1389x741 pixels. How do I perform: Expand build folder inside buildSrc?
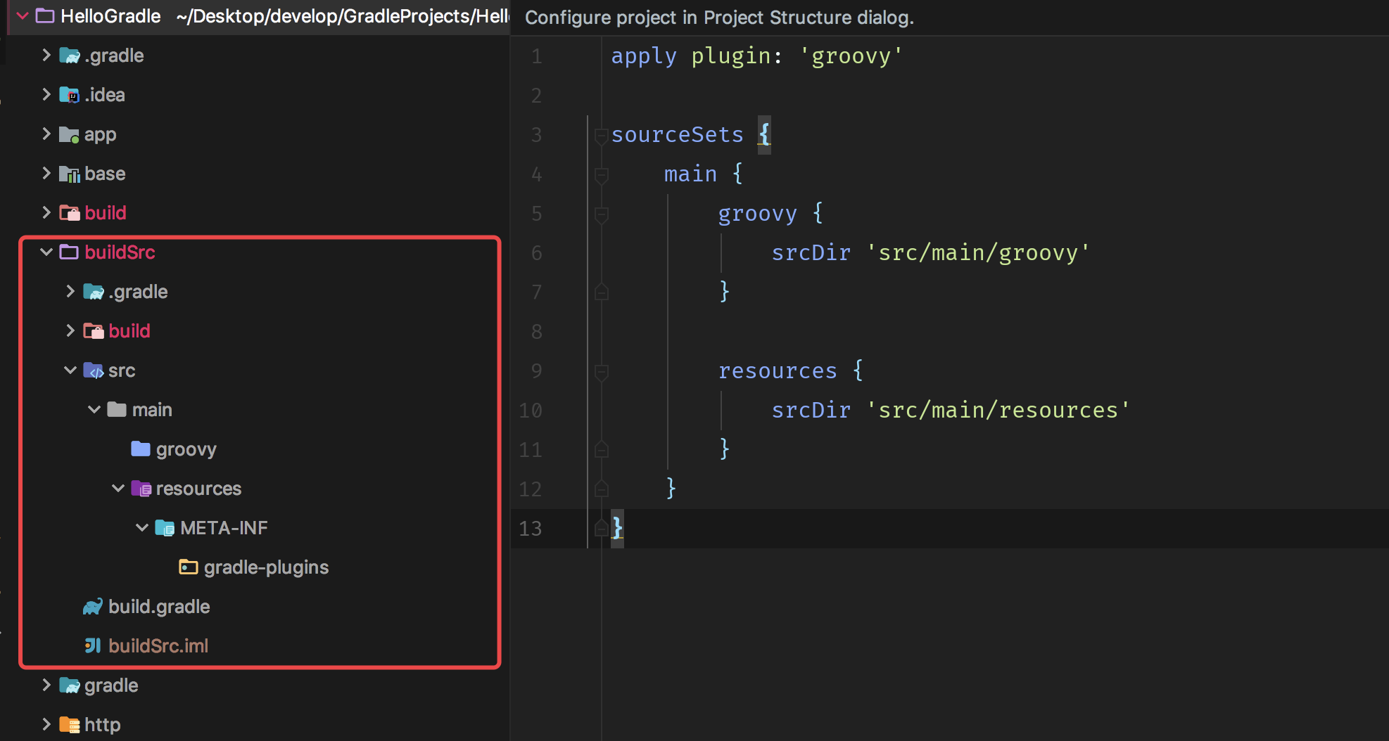[x=70, y=331]
